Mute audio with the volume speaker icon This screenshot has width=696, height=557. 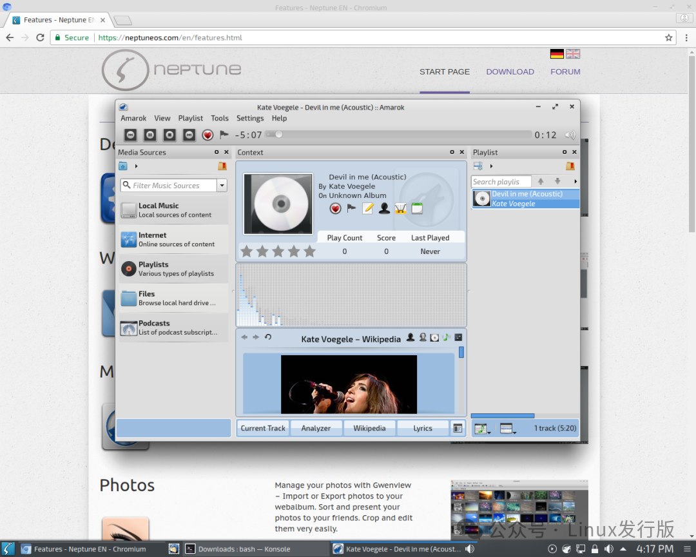coord(570,135)
